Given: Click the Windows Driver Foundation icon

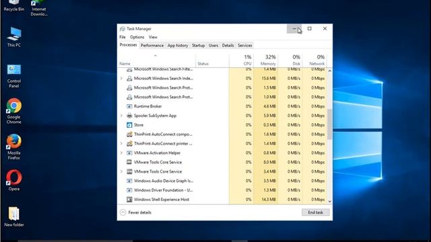Looking at the screenshot, I should click(129, 190).
